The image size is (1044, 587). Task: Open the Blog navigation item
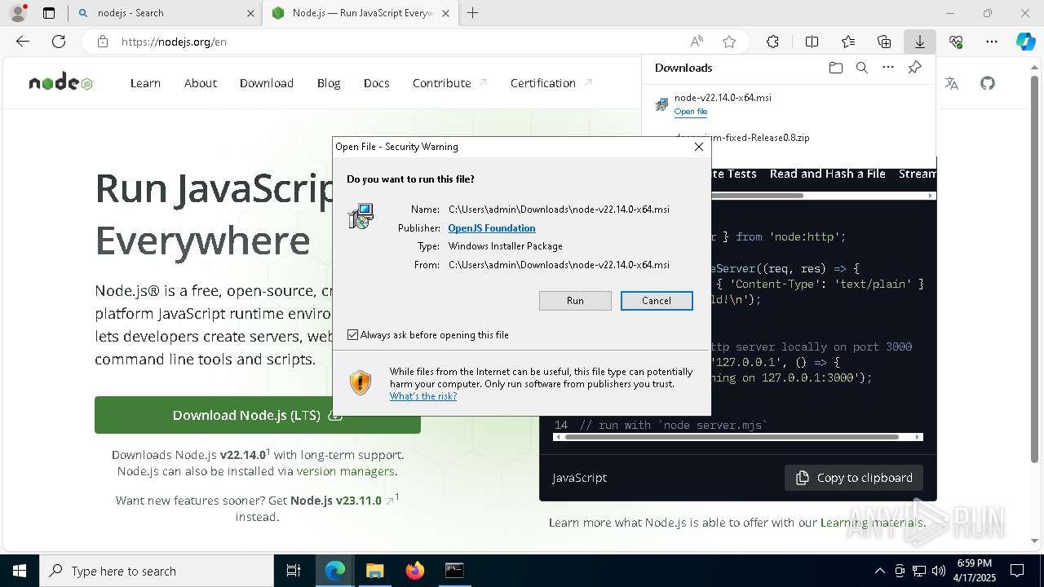329,83
